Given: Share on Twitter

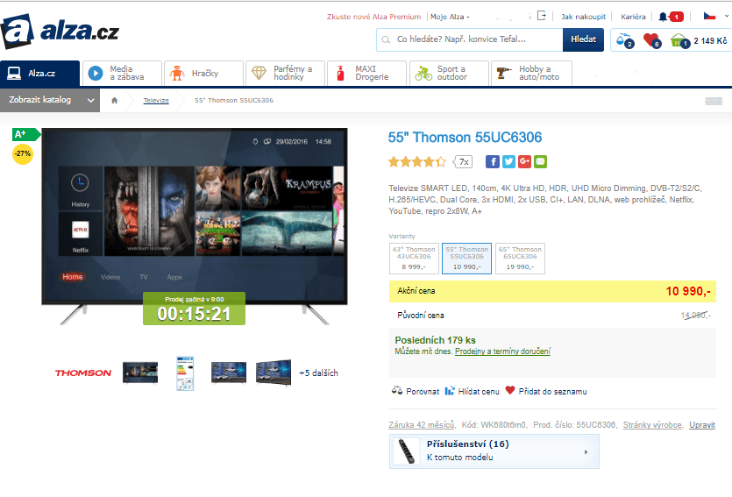Looking at the screenshot, I should (x=508, y=161).
